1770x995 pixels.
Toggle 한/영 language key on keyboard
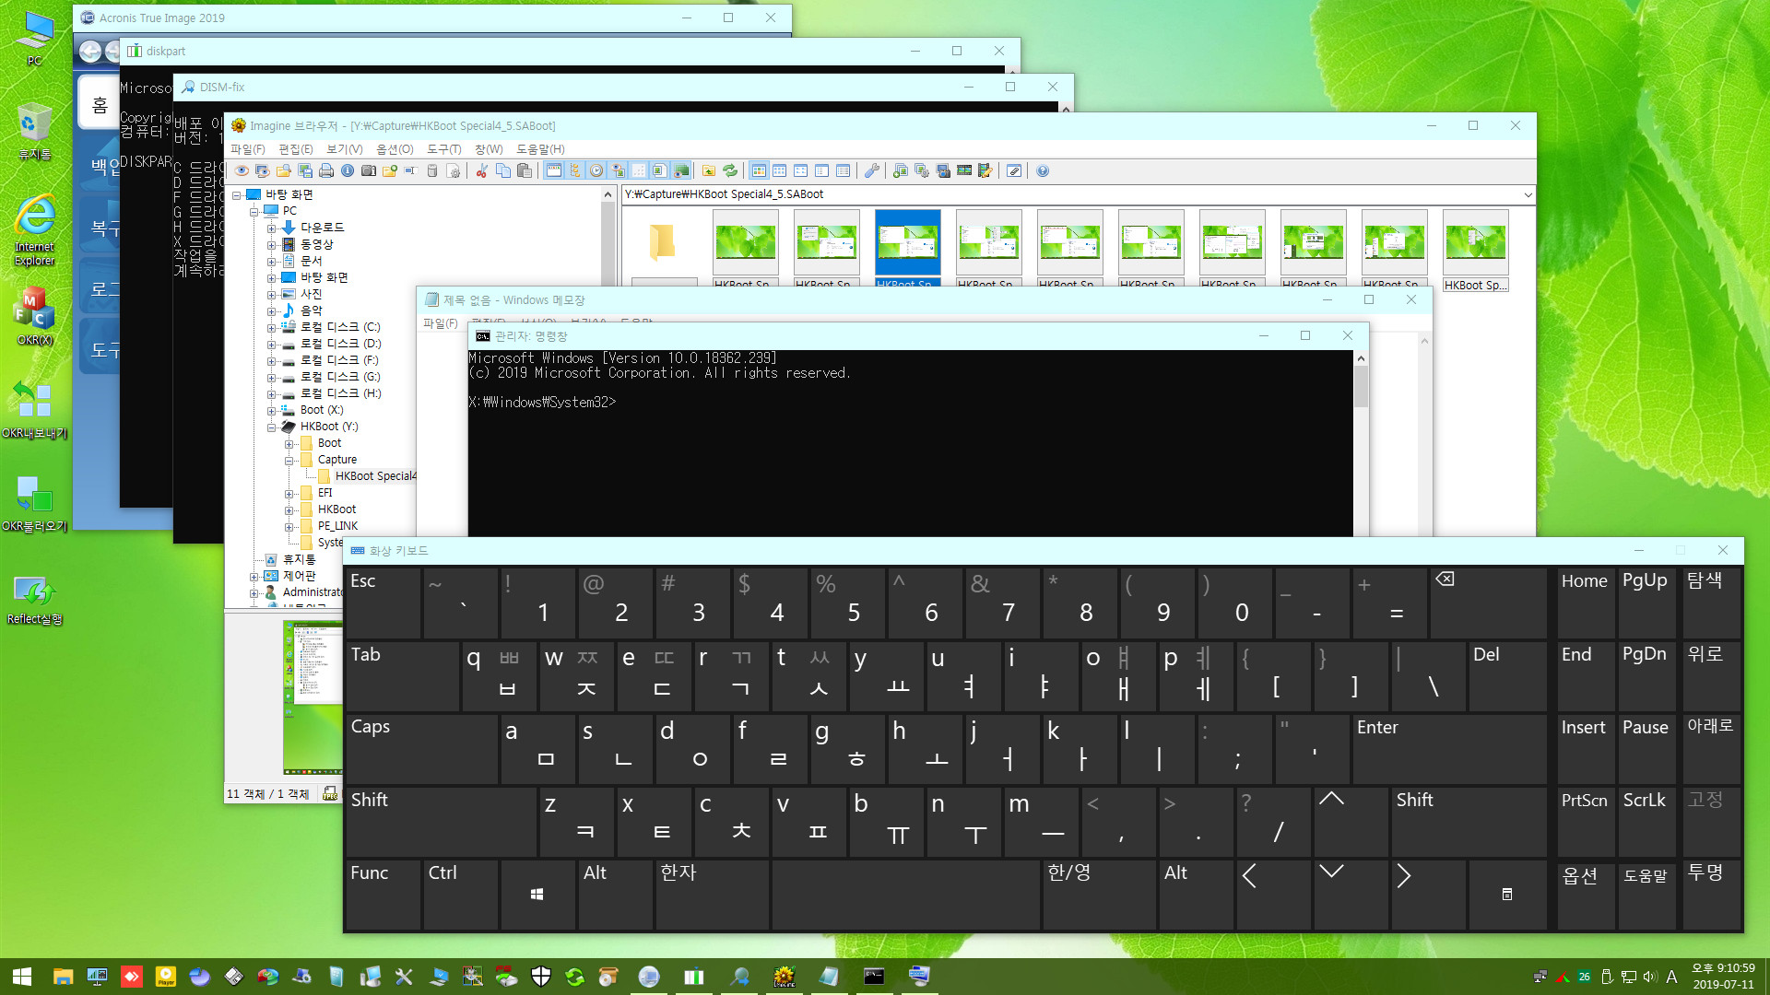pos(1099,895)
